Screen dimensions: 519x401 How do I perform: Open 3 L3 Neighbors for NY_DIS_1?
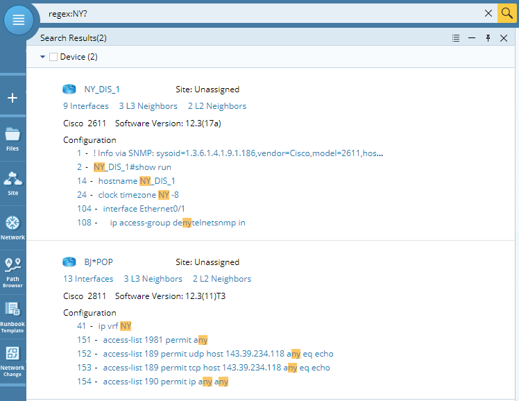coord(148,106)
